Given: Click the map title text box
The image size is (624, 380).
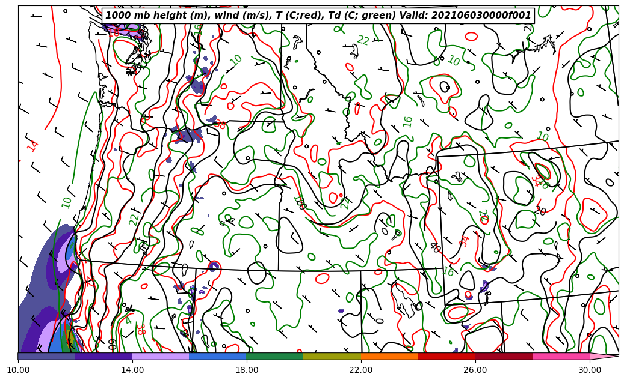Looking at the screenshot, I should pos(318,16).
